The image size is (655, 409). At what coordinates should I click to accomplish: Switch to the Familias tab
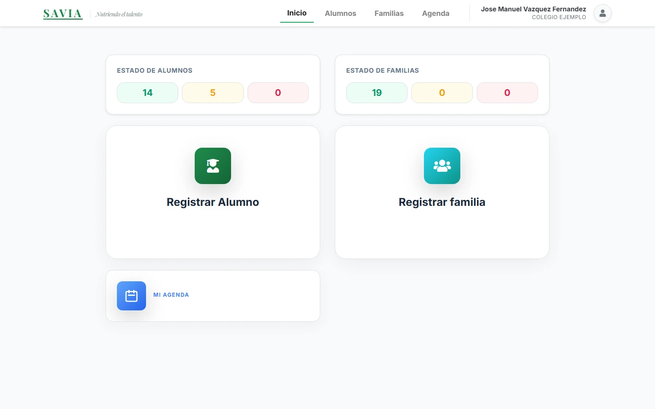coord(389,13)
